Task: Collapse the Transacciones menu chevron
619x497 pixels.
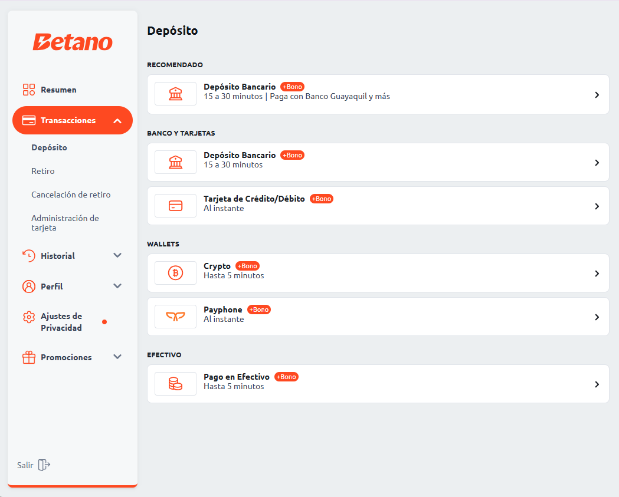Action: coord(117,121)
